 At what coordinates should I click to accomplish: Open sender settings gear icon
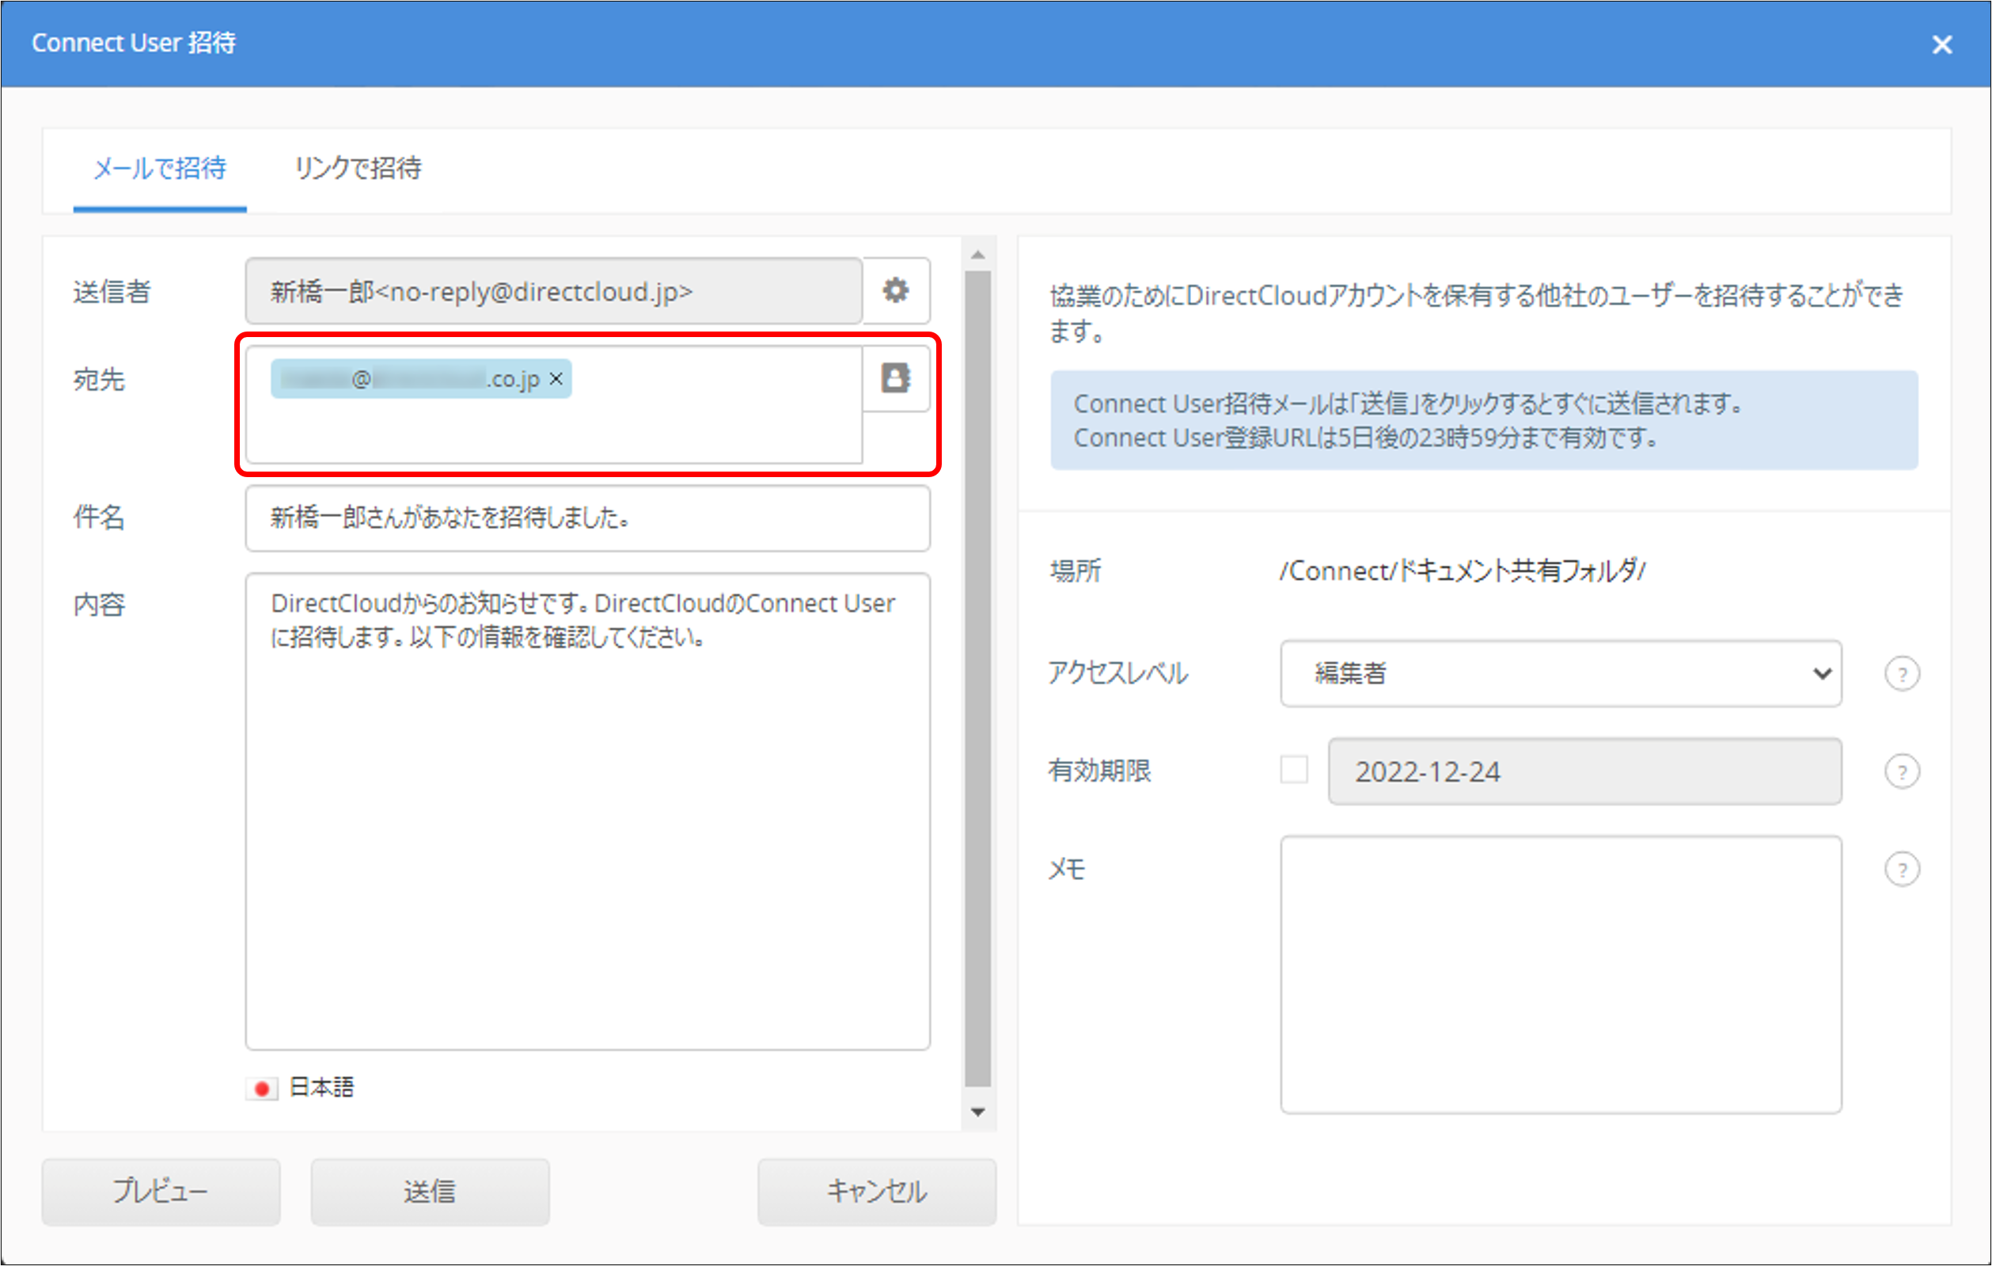click(896, 290)
